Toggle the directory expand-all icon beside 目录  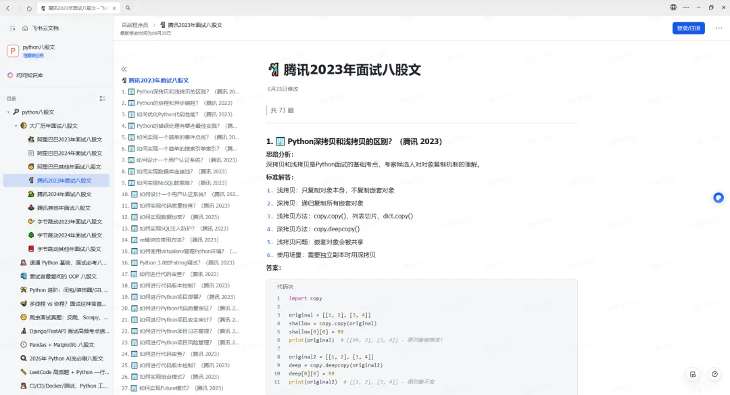[103, 98]
